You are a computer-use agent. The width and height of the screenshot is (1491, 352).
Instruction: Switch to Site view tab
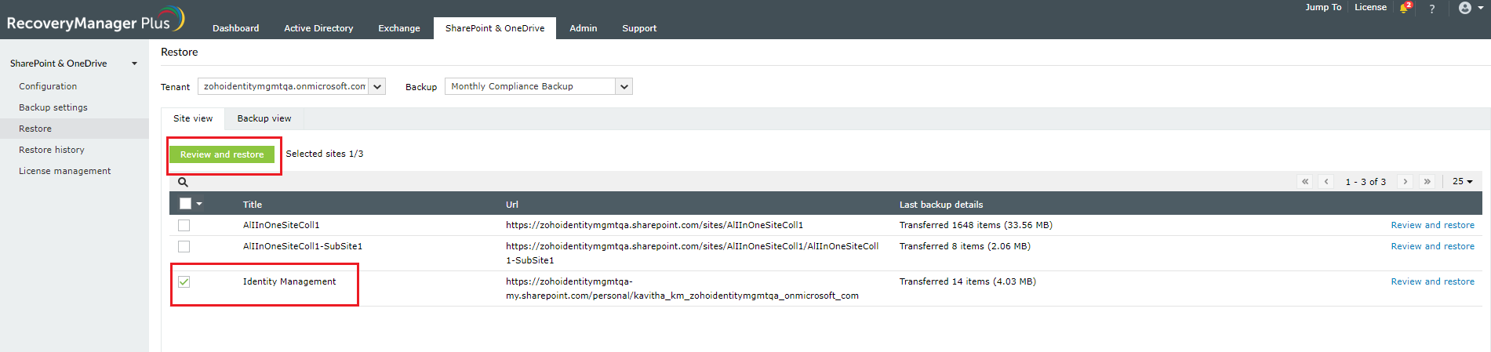pos(193,118)
